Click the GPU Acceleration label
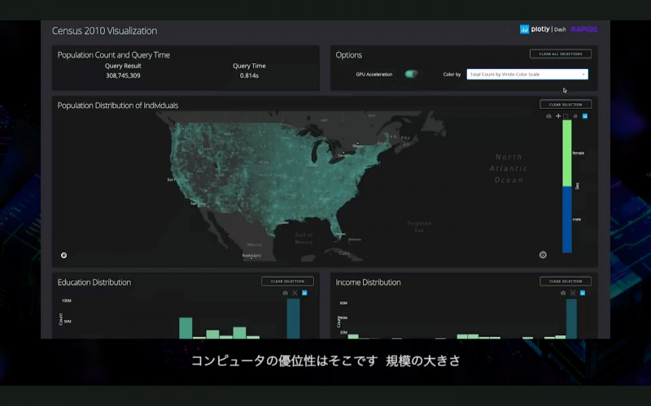 pos(374,75)
